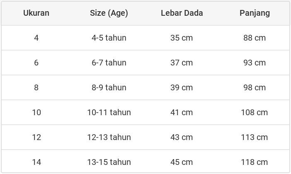Click the 4-5 tahun age cell
291x174 pixels.
(x=109, y=38)
